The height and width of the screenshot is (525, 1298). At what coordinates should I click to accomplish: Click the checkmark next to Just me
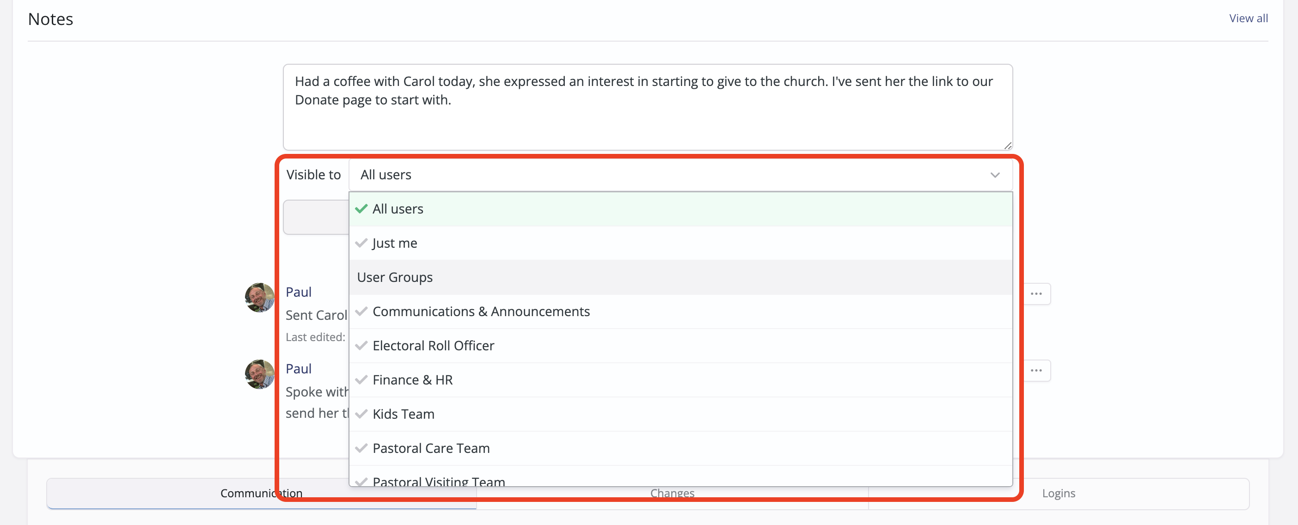(361, 242)
